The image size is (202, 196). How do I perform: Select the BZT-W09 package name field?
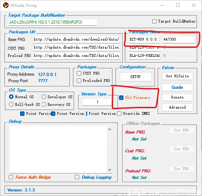[145, 39]
